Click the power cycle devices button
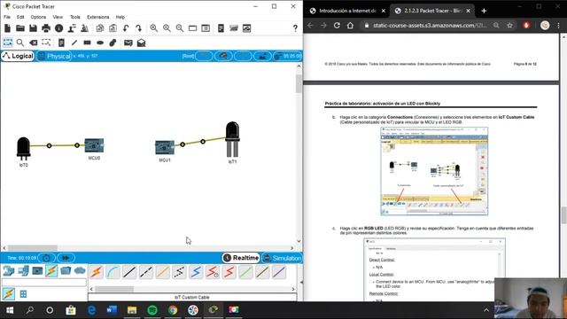This screenshot has height=319, width=567. pyautogui.click(x=47, y=258)
